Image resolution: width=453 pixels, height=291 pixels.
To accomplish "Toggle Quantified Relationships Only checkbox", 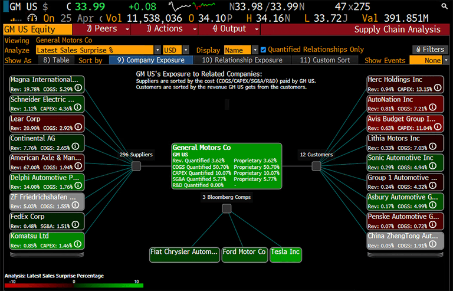I will 264,50.
